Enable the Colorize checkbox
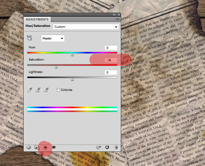The width and height of the screenshot is (205, 166). coord(58,90)
